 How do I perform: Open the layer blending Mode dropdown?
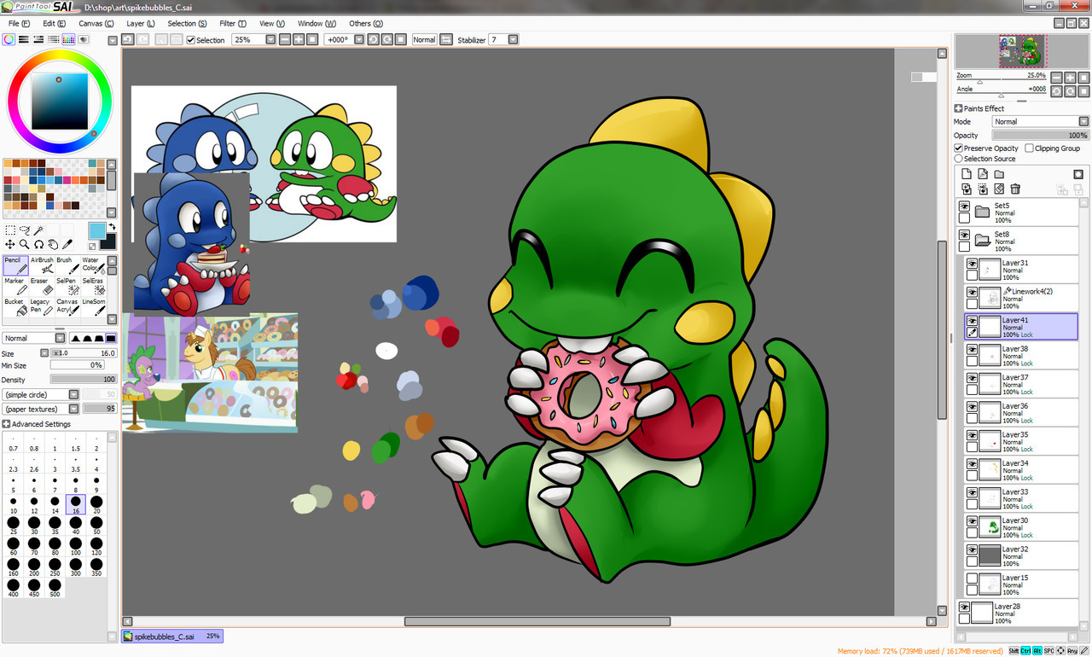pyautogui.click(x=1083, y=122)
